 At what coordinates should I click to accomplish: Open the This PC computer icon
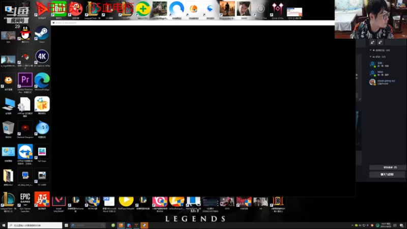(x=8, y=106)
